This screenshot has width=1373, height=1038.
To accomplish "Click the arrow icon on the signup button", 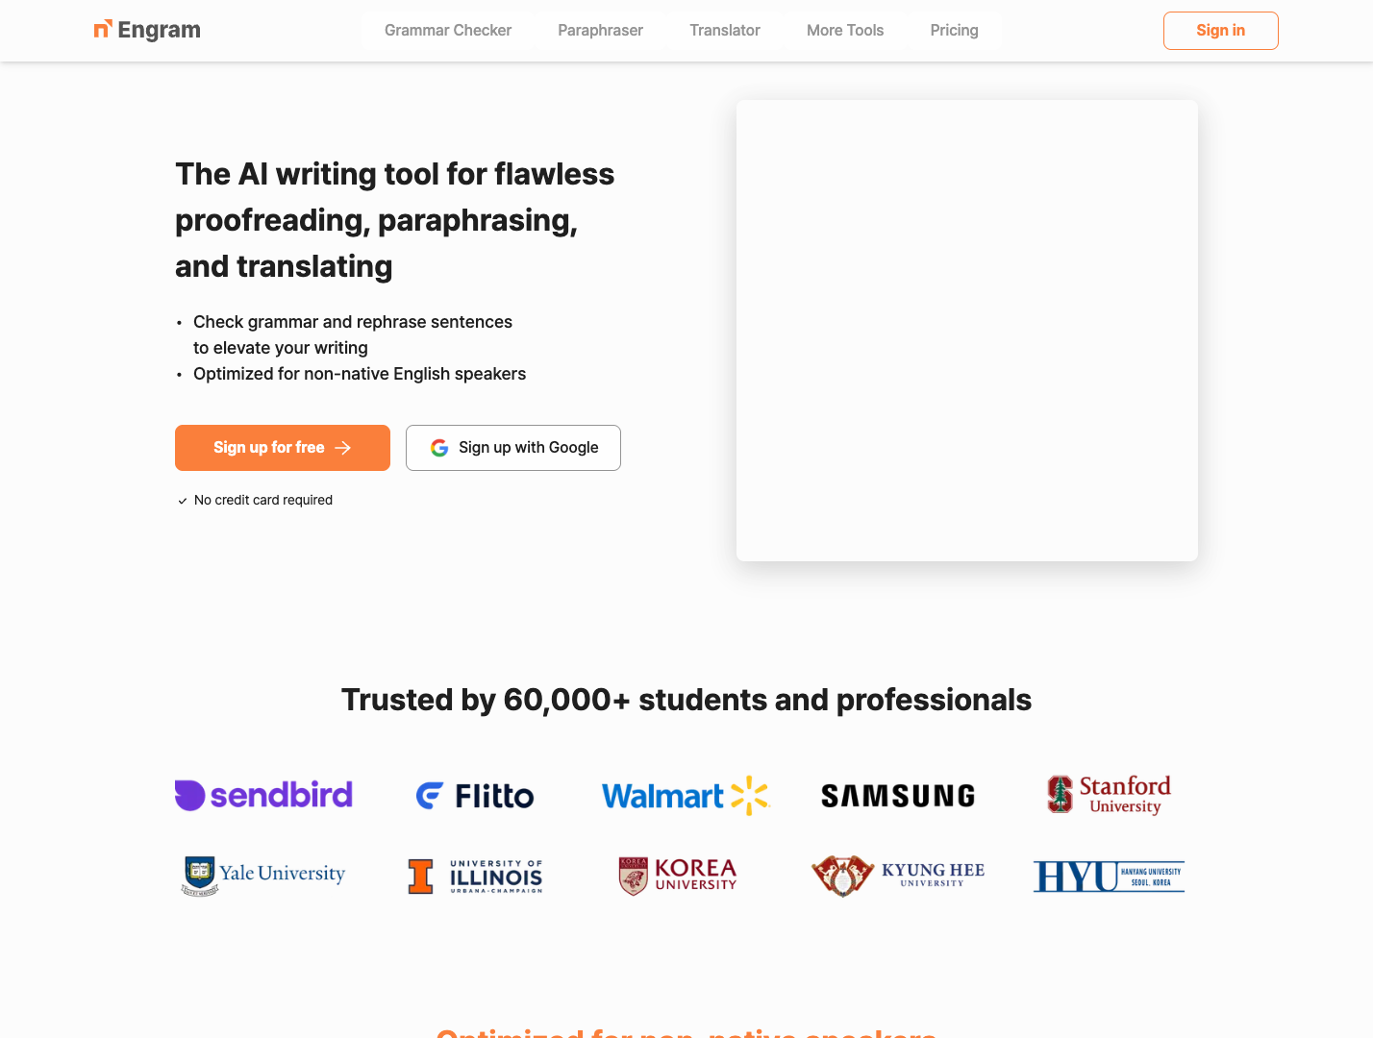I will [x=343, y=448].
